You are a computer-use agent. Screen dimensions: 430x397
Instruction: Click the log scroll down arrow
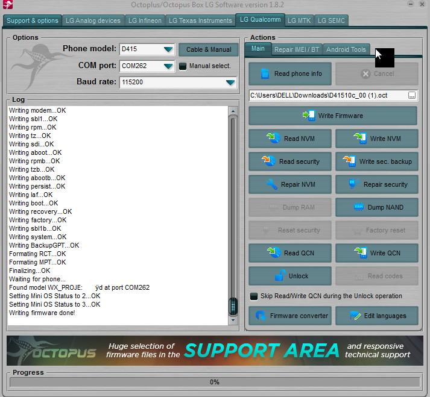pyautogui.click(x=233, y=320)
